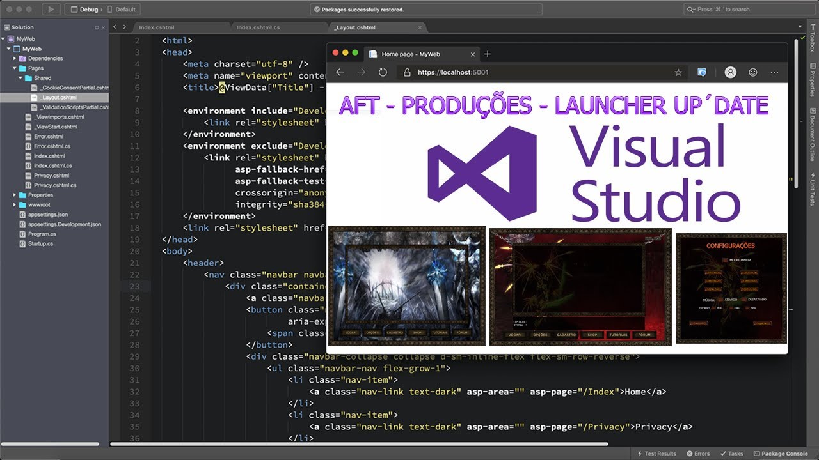Image resolution: width=819 pixels, height=460 pixels.
Task: Open the search magnifier dropdown icon
Action: [691, 10]
